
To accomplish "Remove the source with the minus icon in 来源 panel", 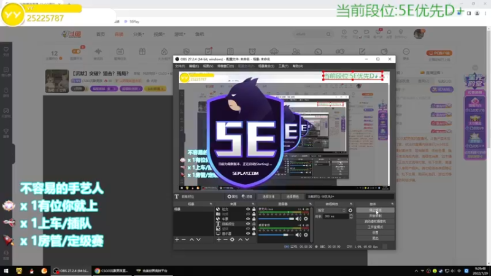I will point(225,240).
